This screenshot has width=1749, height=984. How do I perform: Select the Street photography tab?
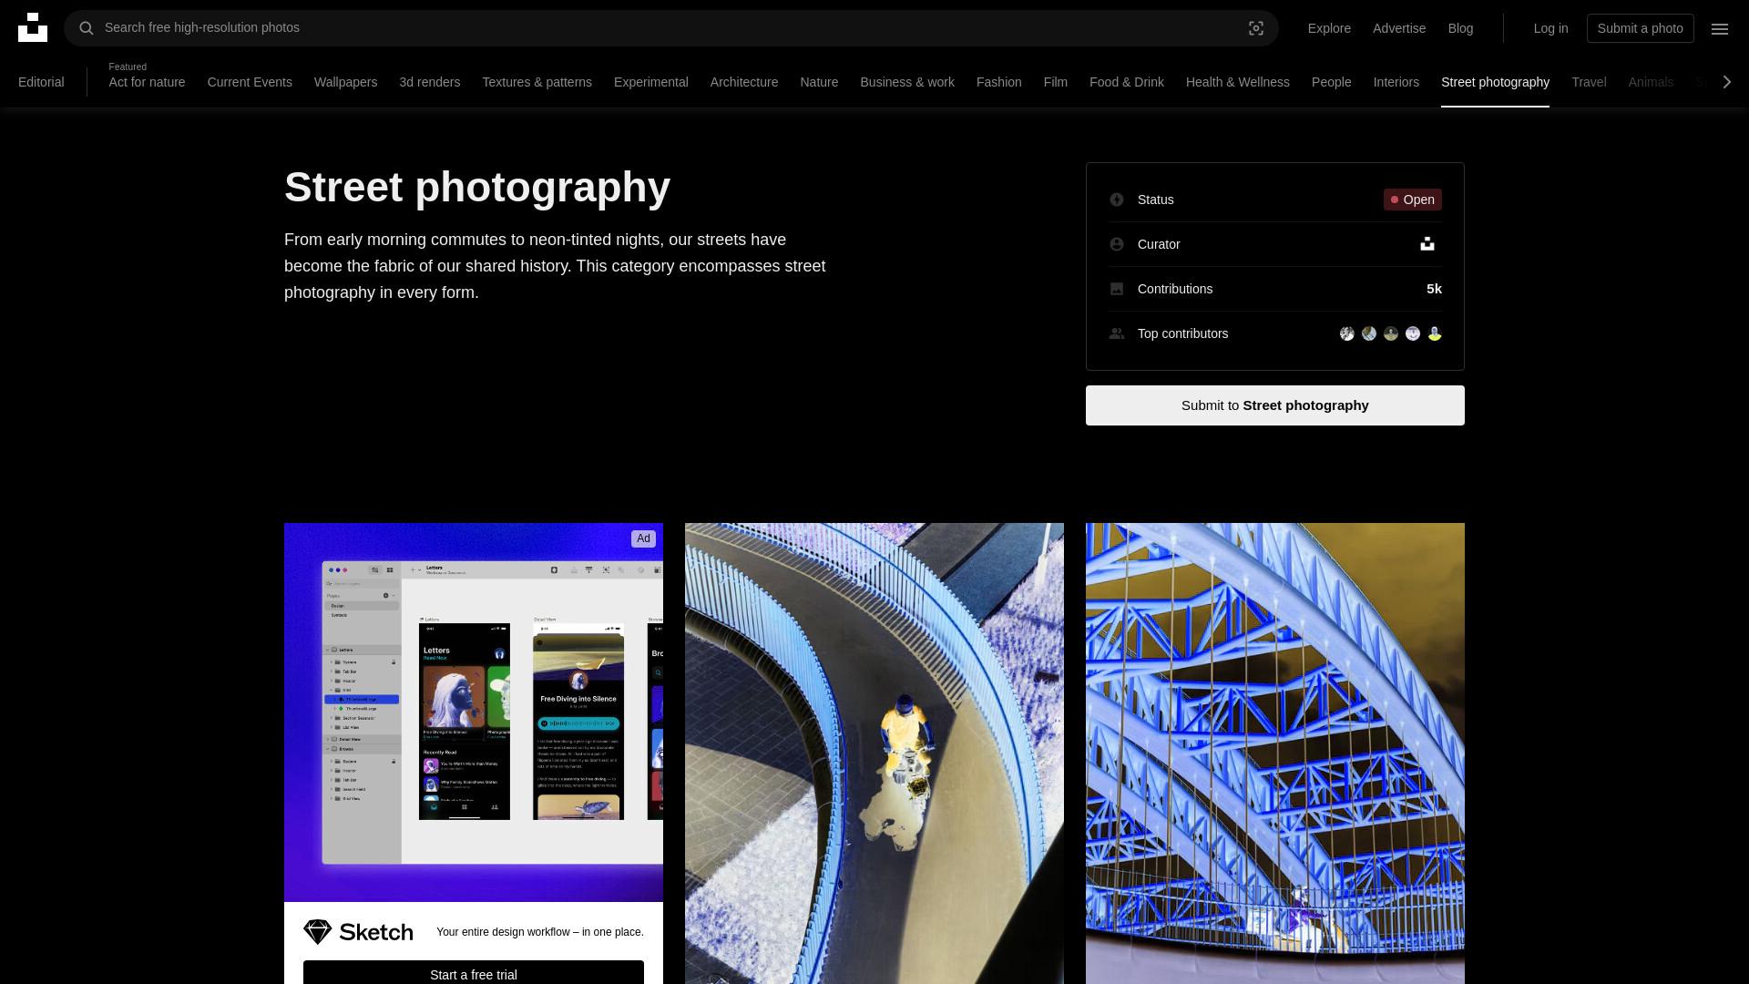click(1495, 82)
